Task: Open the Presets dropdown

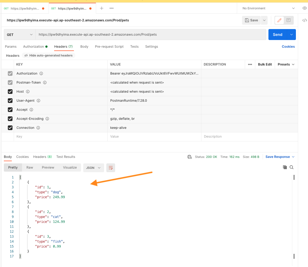Action: tap(286, 64)
